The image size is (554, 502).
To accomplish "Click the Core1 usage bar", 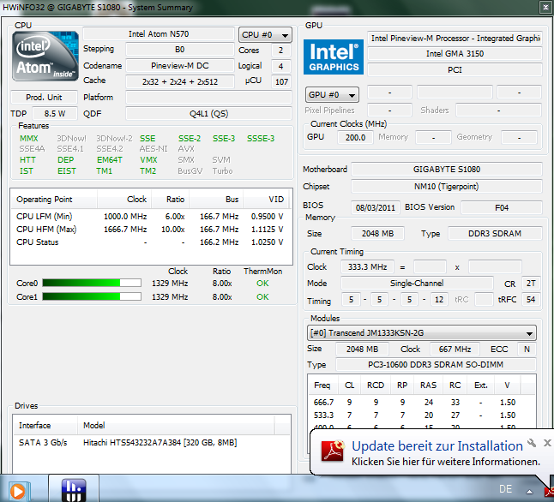I will 92,296.
